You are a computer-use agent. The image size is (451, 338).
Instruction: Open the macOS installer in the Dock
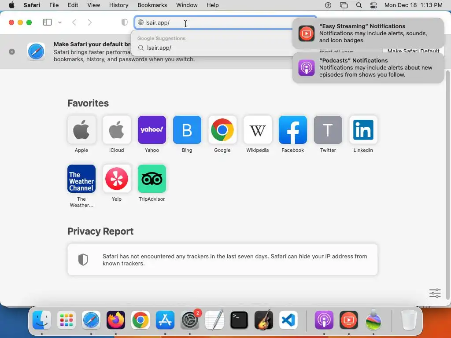373,320
